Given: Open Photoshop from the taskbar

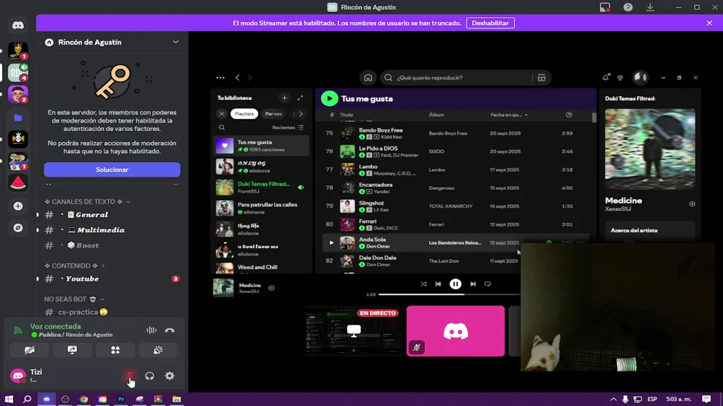Looking at the screenshot, I should 121,399.
